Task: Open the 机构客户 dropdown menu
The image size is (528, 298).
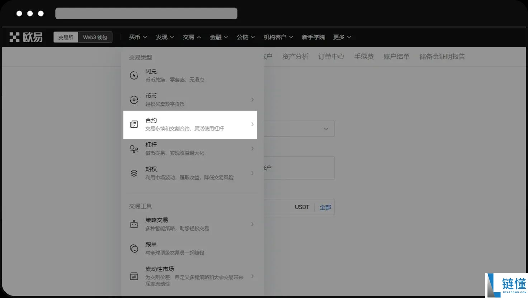Action: click(x=278, y=37)
